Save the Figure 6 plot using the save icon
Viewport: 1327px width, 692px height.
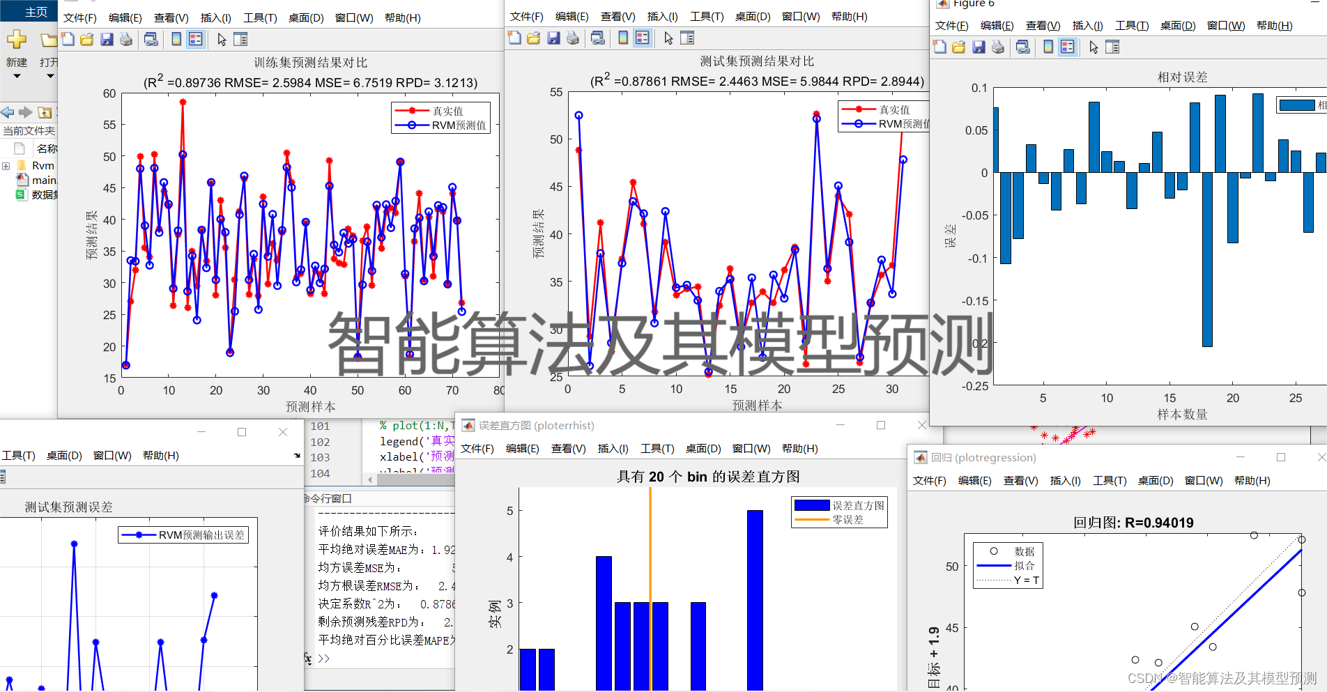pos(979,47)
